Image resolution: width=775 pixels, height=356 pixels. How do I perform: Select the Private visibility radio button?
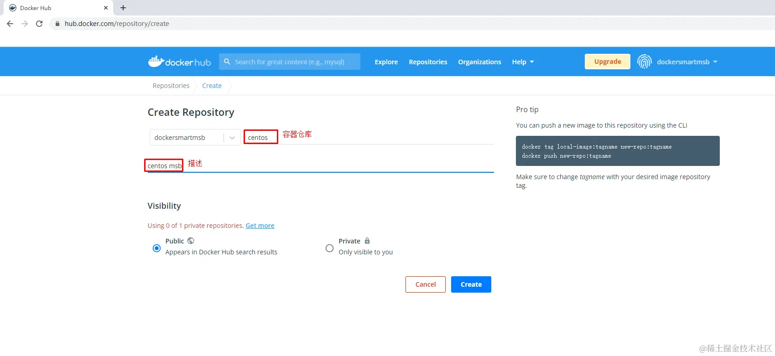point(329,248)
